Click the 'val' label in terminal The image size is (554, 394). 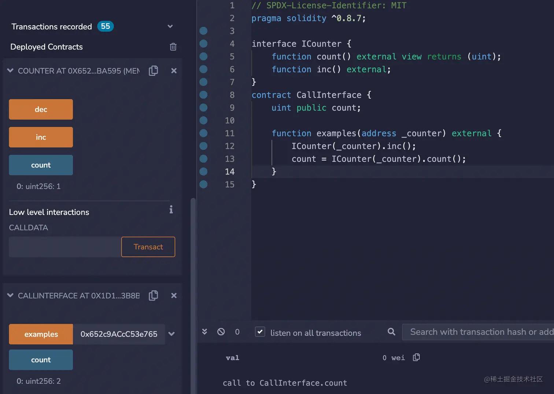tap(232, 358)
